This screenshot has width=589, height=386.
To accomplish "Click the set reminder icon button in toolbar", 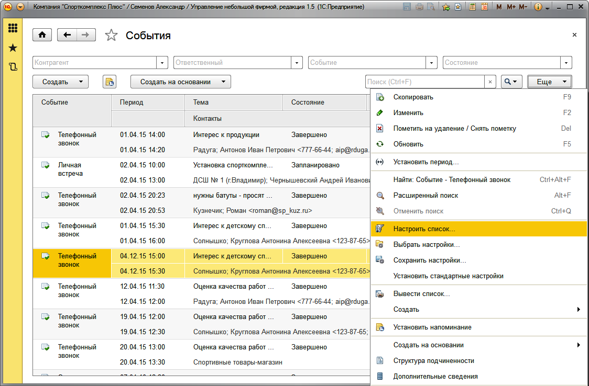I will (110, 82).
